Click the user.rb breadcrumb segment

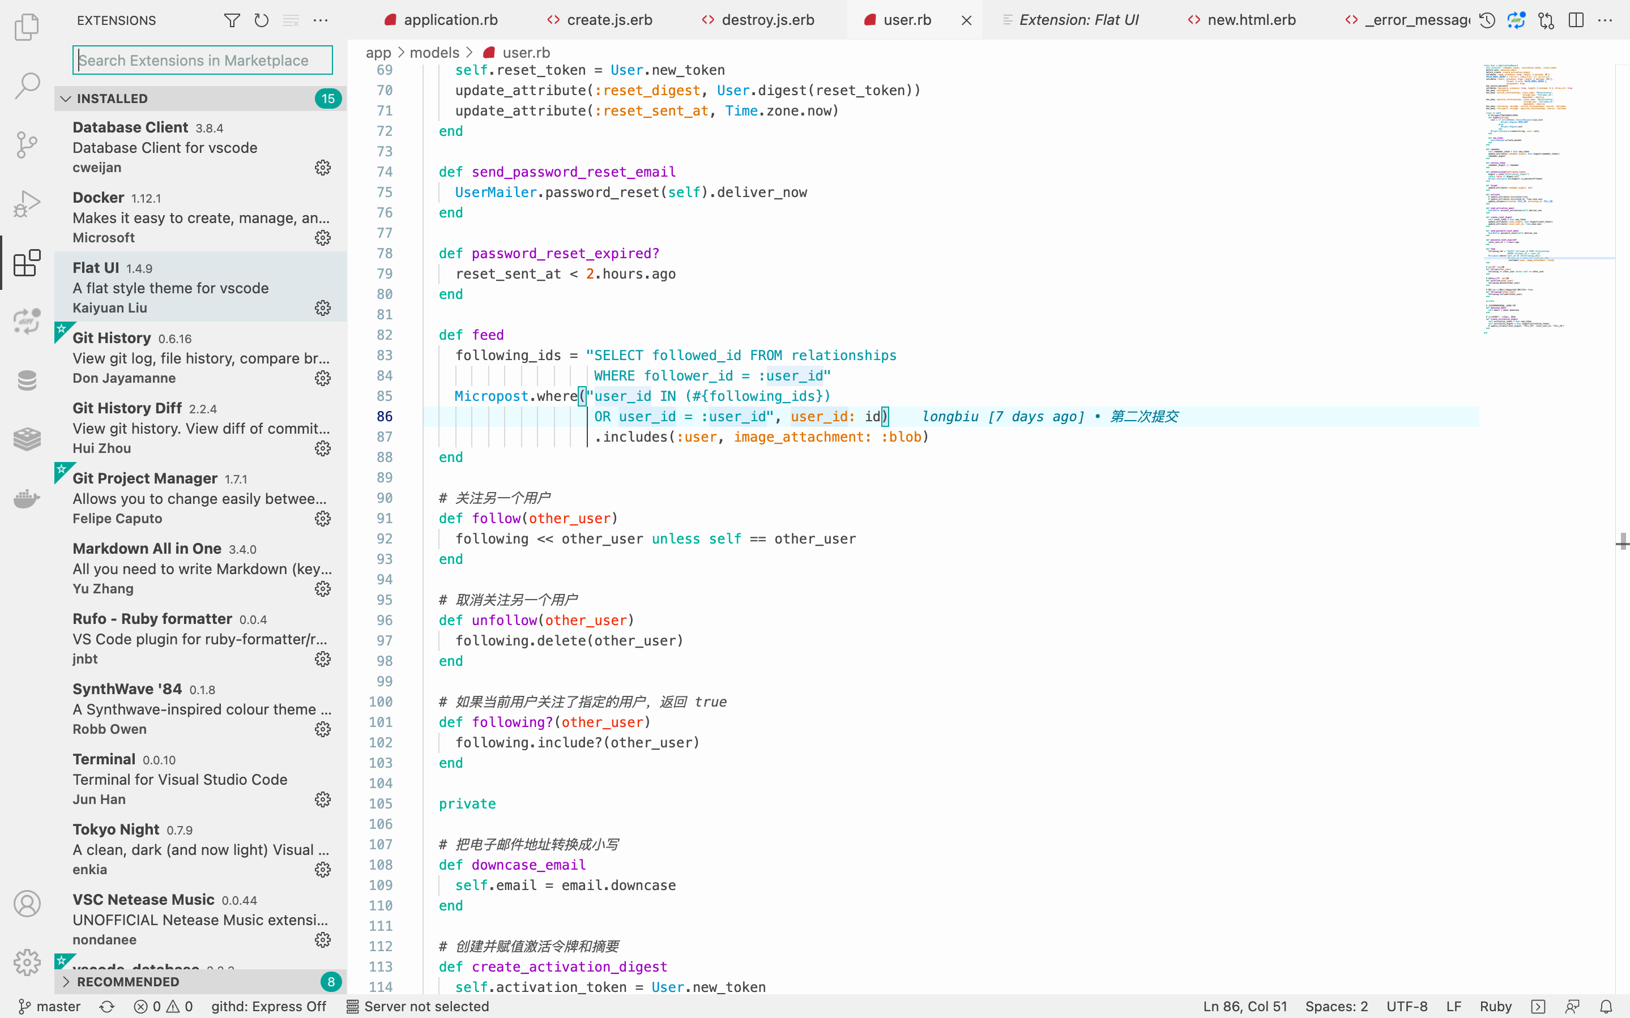(x=517, y=53)
